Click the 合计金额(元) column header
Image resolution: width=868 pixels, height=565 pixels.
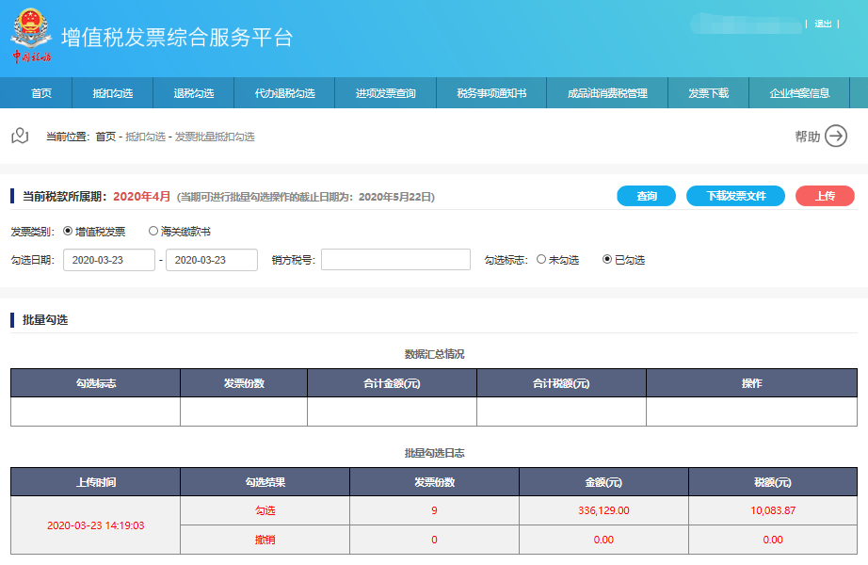pyautogui.click(x=392, y=383)
